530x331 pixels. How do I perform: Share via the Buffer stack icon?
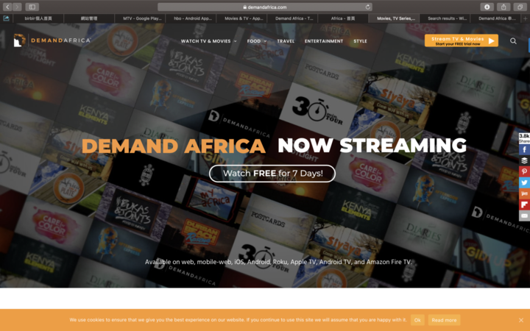(x=524, y=160)
